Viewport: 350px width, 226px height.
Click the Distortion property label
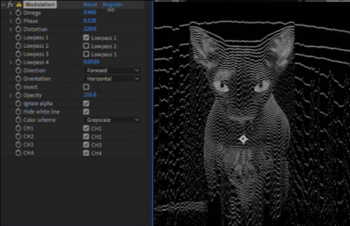[35, 29]
